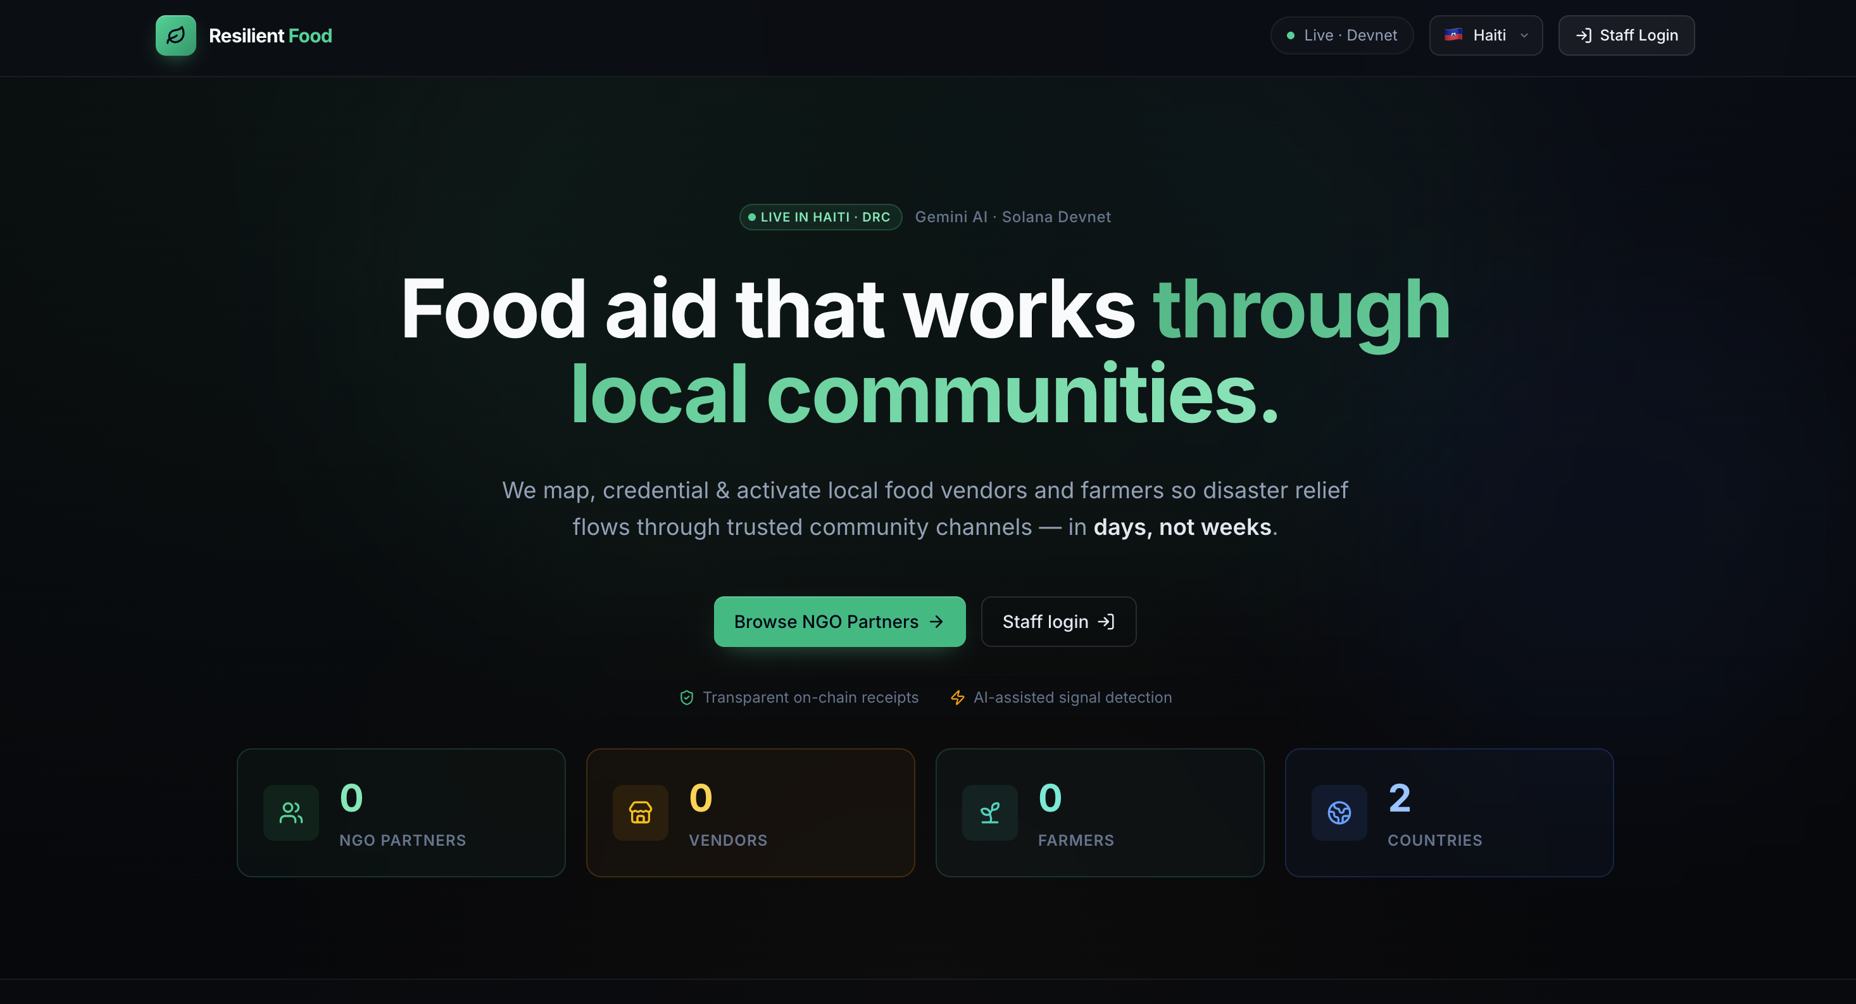Select the Countries stat card
Viewport: 1856px width, 1004px height.
coord(1449,812)
